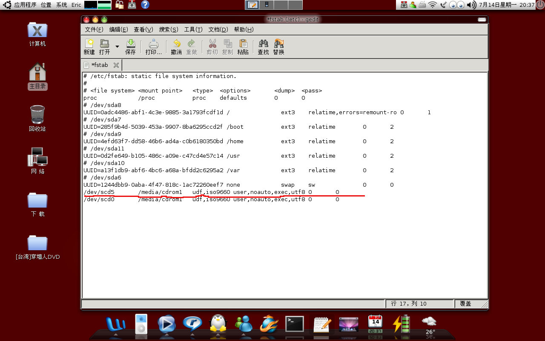Viewport: 545px width, 341px height.
Task: Open the 位置 places menu
Action: (x=46, y=5)
